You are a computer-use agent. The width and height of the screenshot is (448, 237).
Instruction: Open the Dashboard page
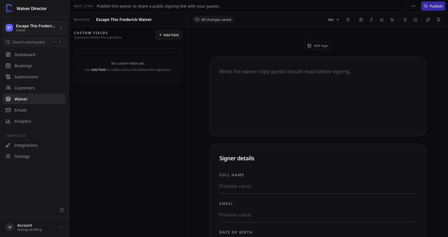coord(34,55)
